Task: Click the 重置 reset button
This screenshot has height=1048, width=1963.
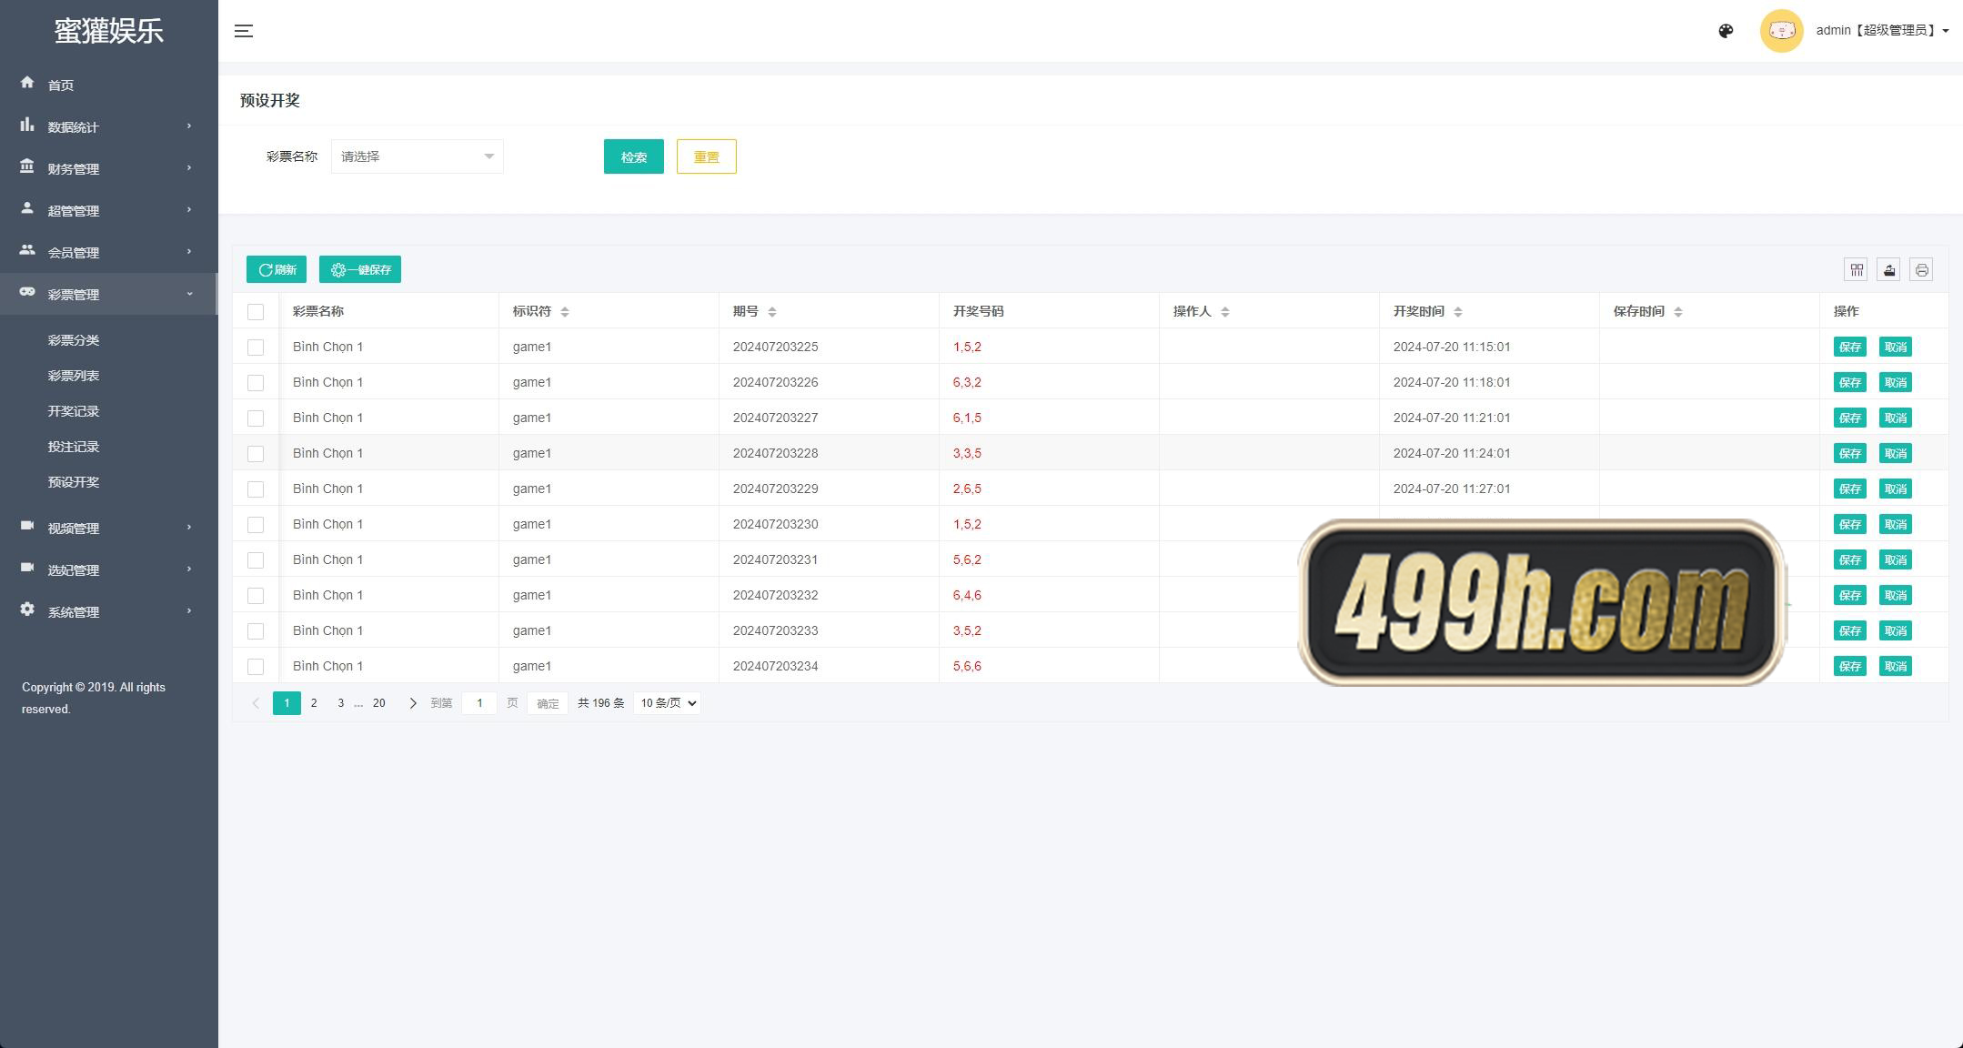Action: coord(707,156)
